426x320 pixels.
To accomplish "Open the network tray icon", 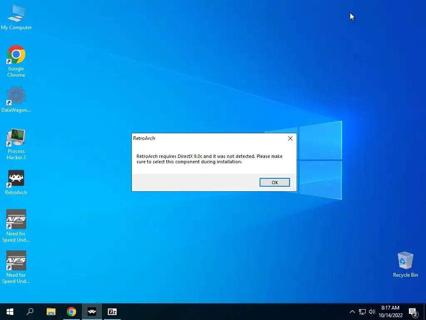I will click(362, 312).
